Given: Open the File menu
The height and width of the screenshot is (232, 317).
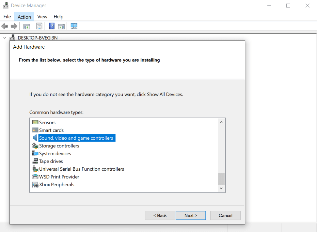Looking at the screenshot, I should click(x=7, y=17).
